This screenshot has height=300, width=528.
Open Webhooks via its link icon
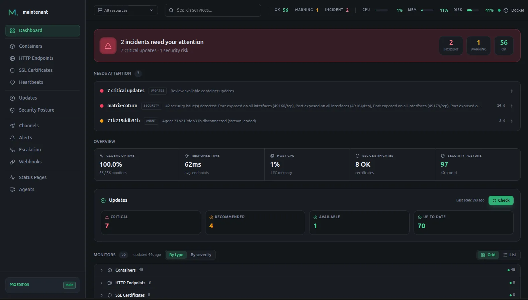tap(12, 162)
